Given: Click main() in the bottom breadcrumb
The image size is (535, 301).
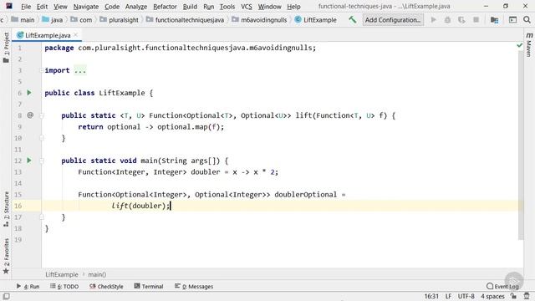Looking at the screenshot, I should click(x=97, y=274).
